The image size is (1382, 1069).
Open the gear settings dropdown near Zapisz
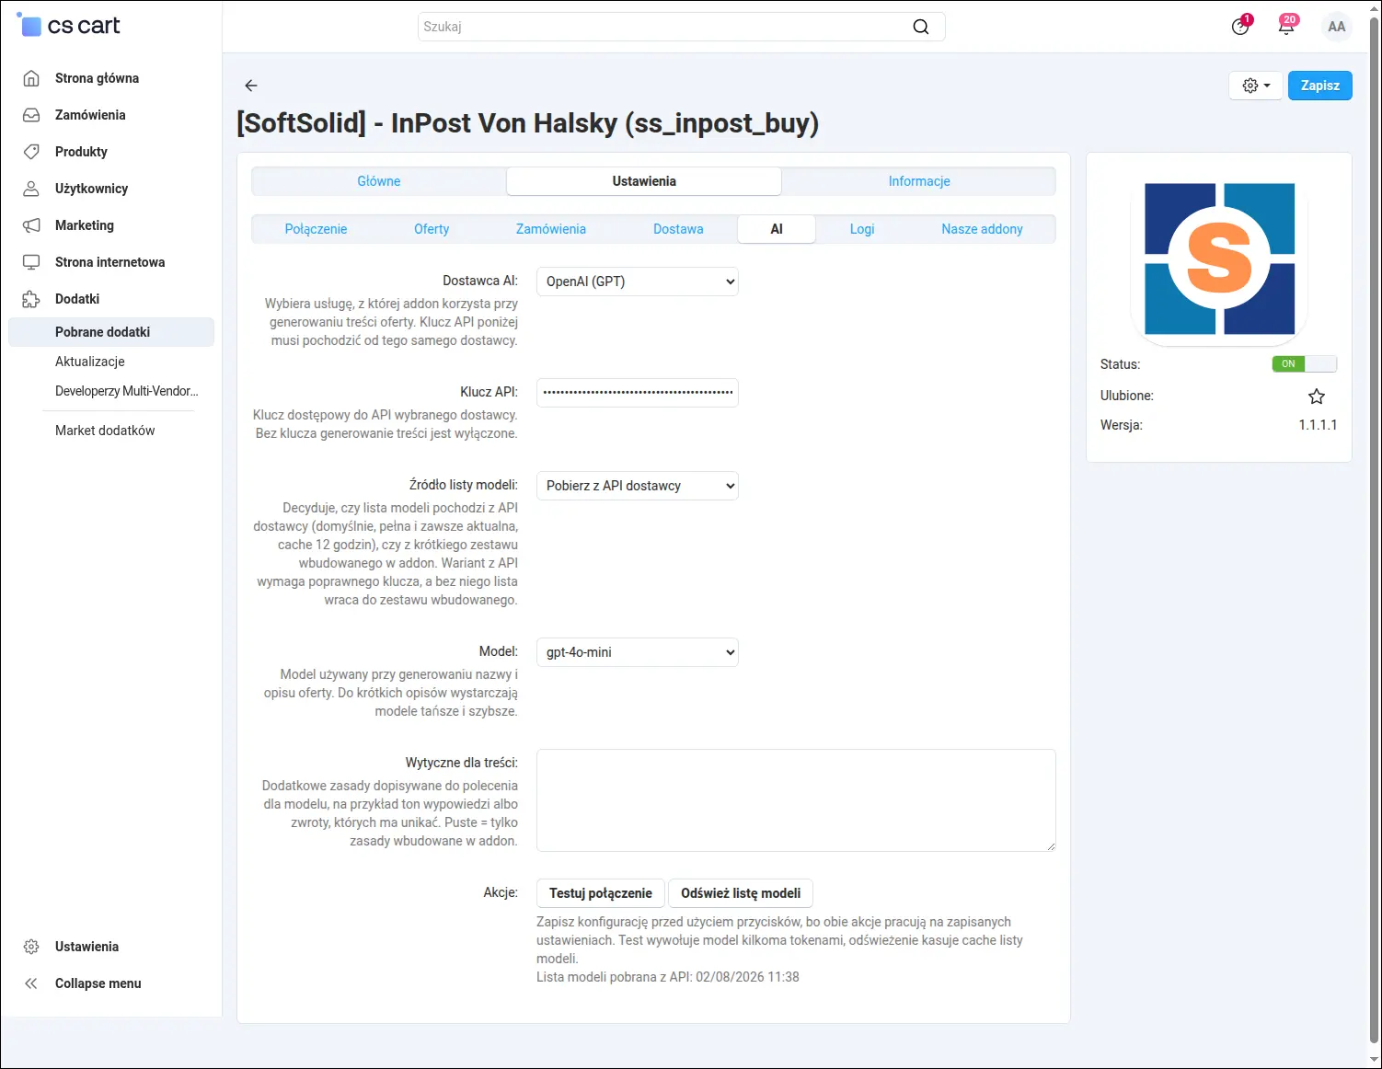pyautogui.click(x=1256, y=86)
